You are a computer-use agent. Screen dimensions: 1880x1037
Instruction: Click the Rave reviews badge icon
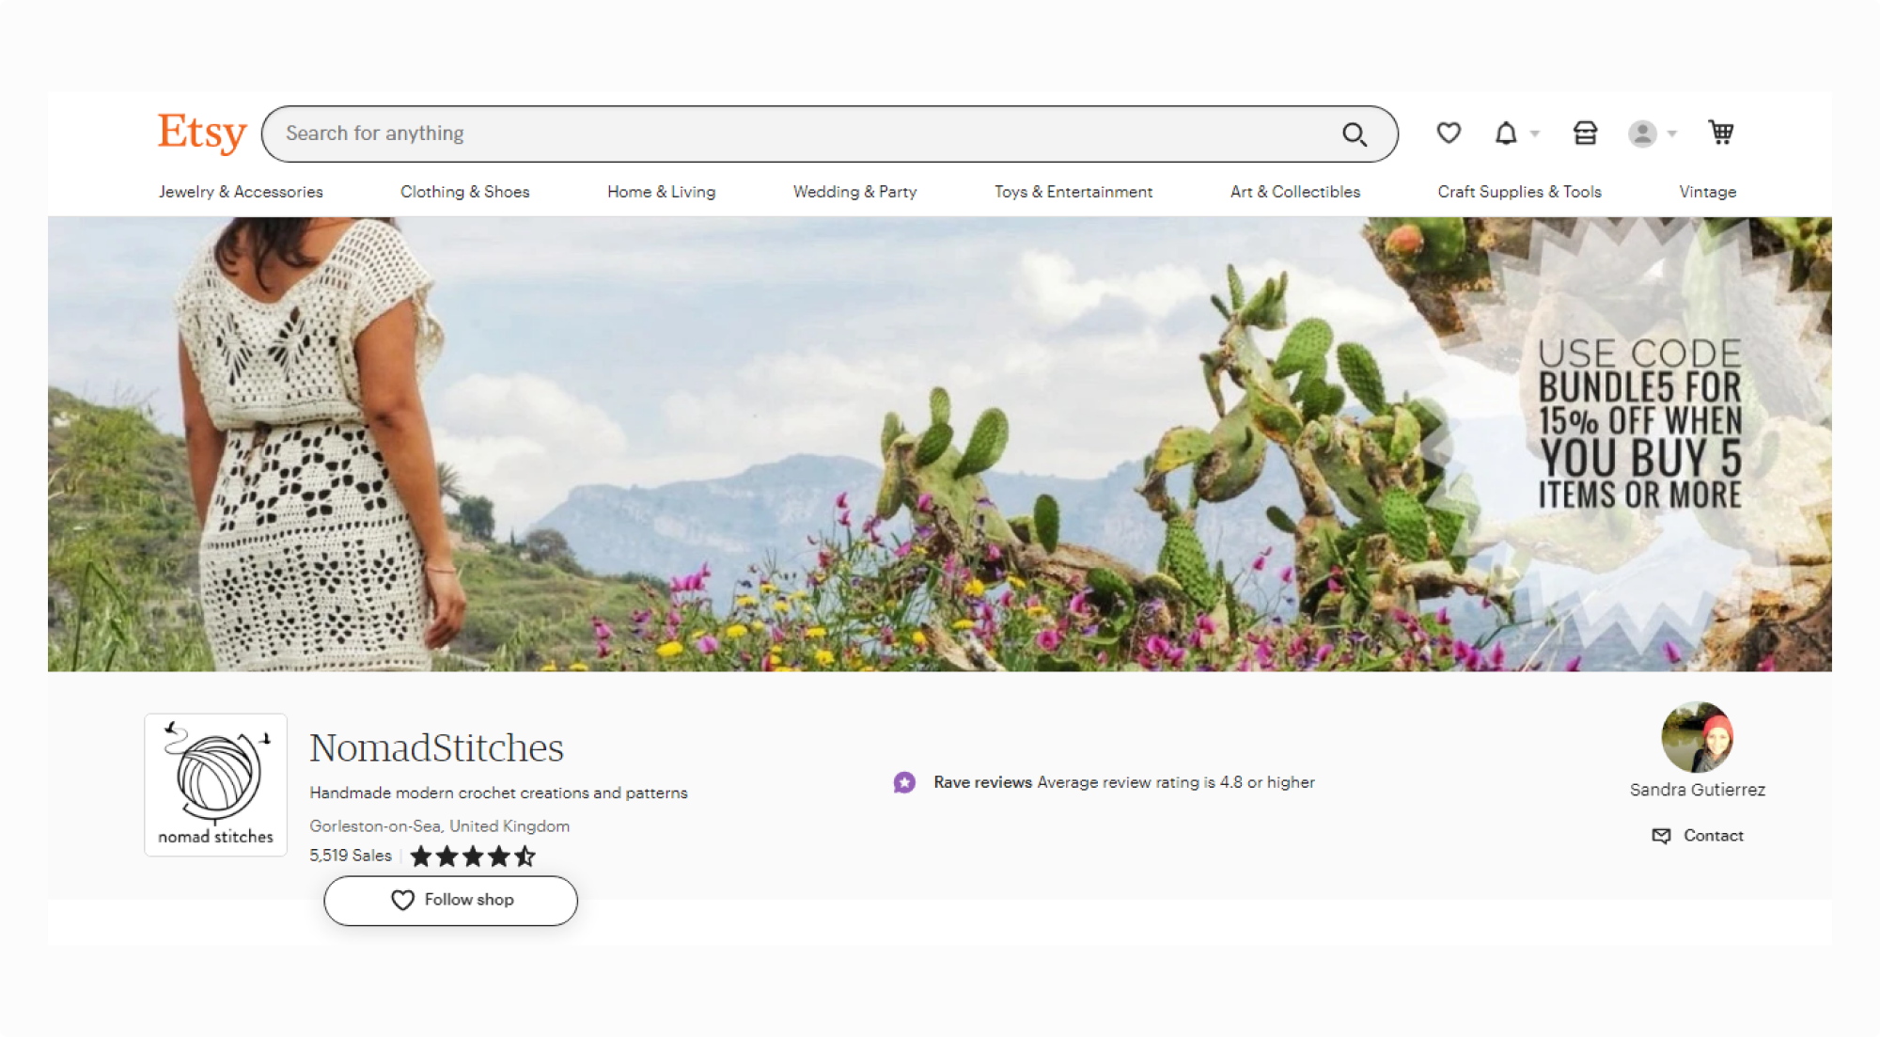click(904, 782)
